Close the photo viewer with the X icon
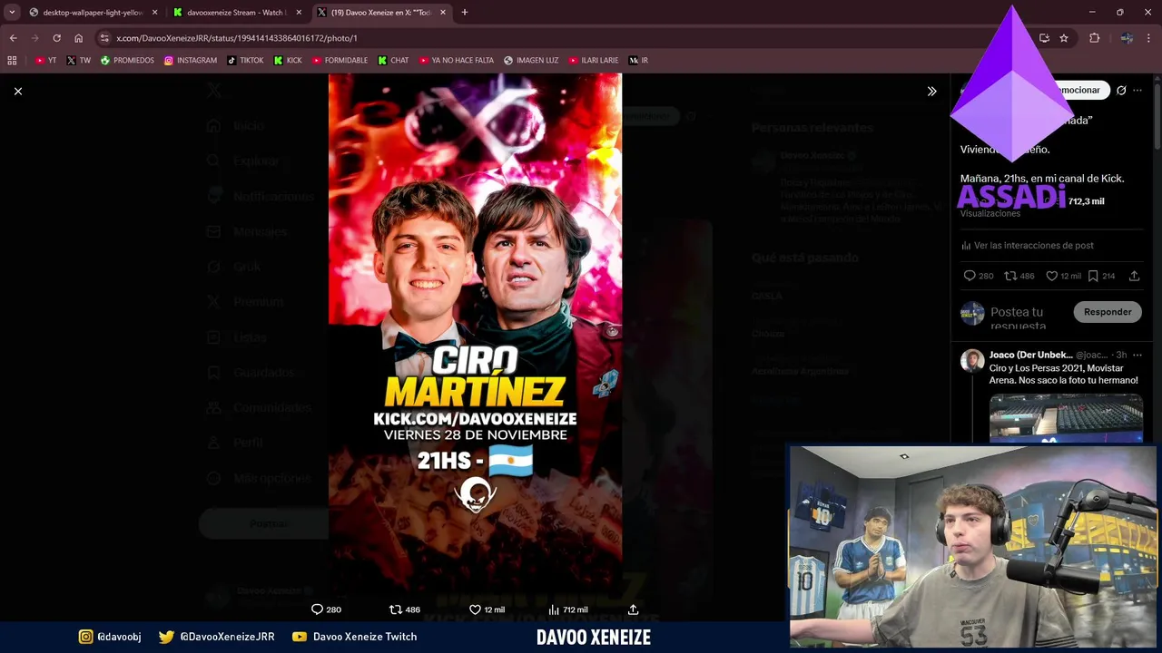Viewport: 1162px width, 653px height. pyautogui.click(x=17, y=91)
